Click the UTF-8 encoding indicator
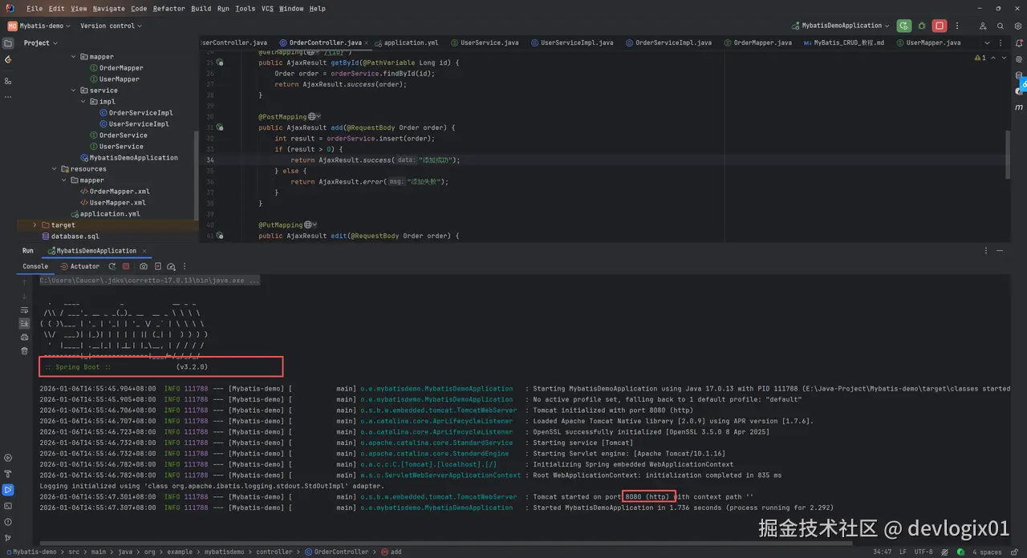 (x=923, y=552)
